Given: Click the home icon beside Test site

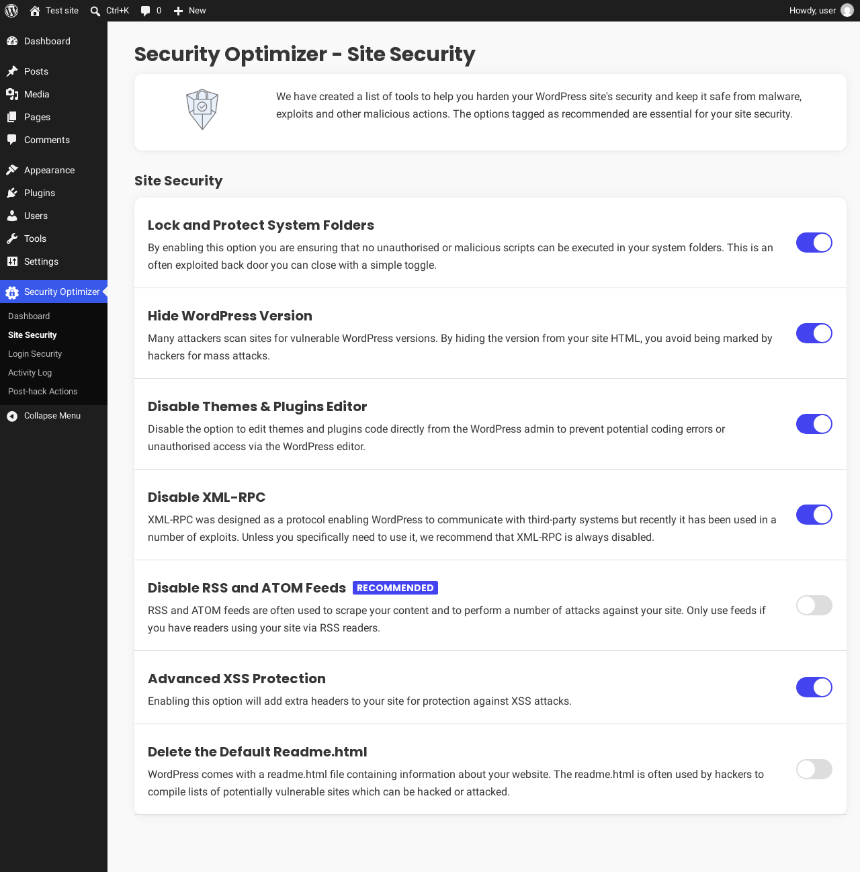Looking at the screenshot, I should 35,11.
